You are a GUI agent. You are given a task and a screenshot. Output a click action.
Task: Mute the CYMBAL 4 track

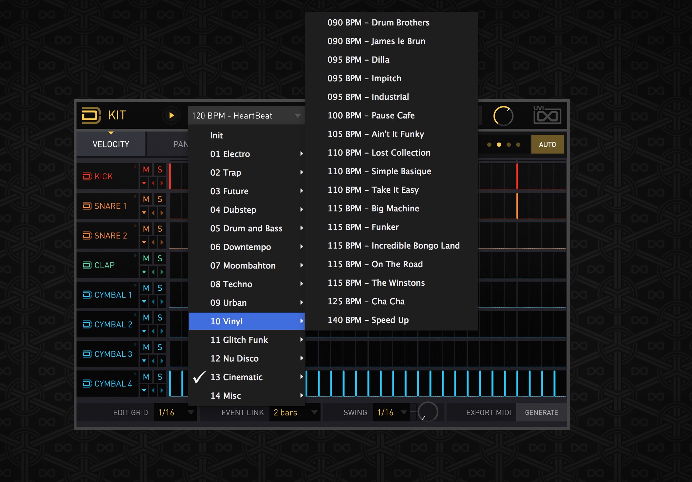(x=146, y=377)
